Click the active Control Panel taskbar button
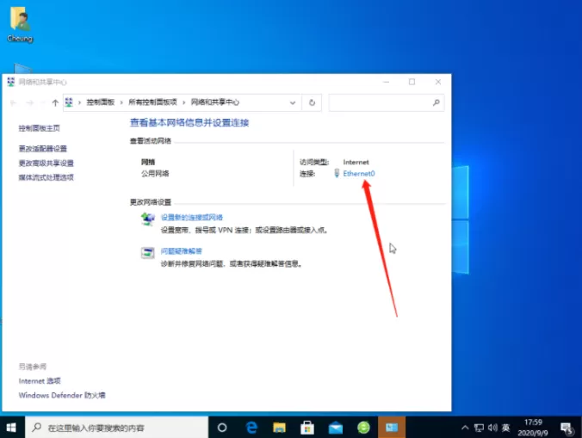 pyautogui.click(x=392, y=428)
